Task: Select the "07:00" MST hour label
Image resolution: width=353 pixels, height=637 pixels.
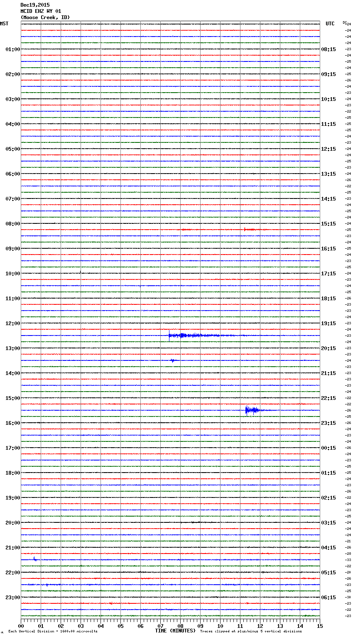Action: point(13,199)
